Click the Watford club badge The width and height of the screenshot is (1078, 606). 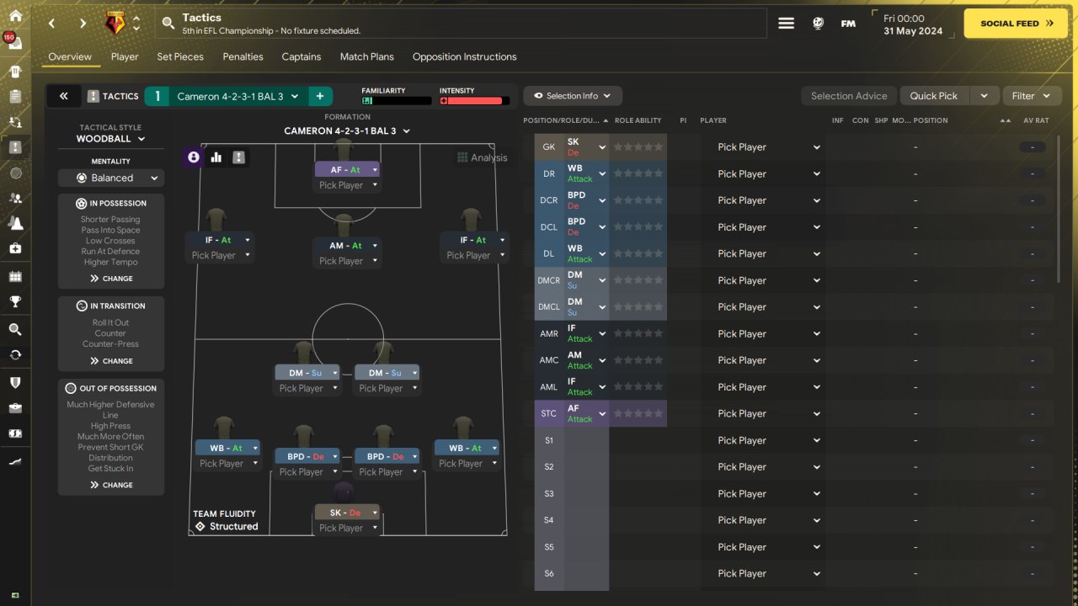(115, 24)
